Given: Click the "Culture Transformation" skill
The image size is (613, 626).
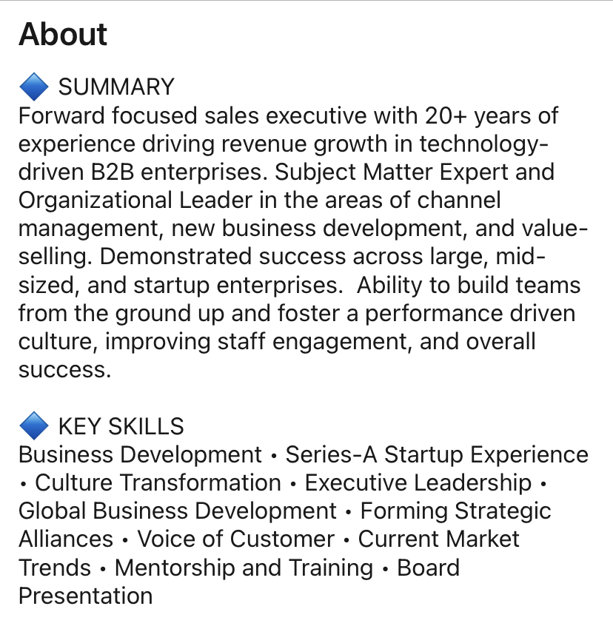Looking at the screenshot, I should coord(158,482).
